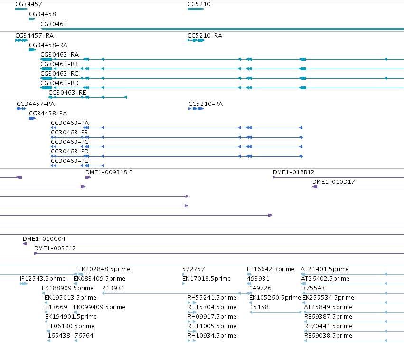Click the EP16642.3prime EST label
The image size is (404, 343).
click(271, 269)
